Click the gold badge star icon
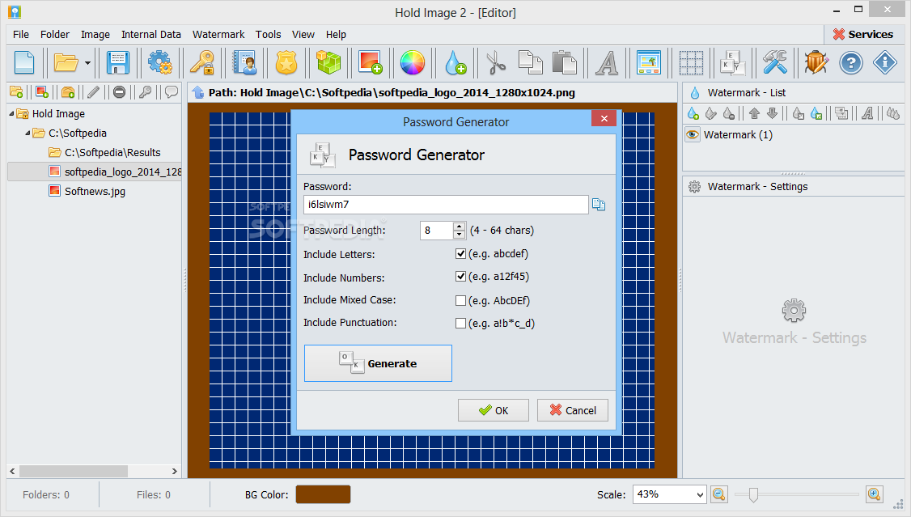911x517 pixels. click(286, 62)
